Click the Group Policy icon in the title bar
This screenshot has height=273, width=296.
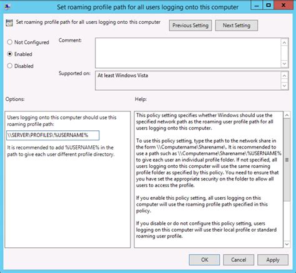pos(7,7)
